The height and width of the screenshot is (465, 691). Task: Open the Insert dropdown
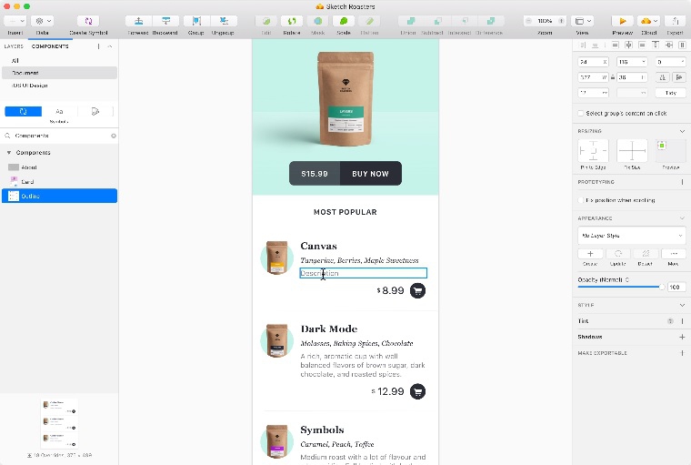(15, 21)
